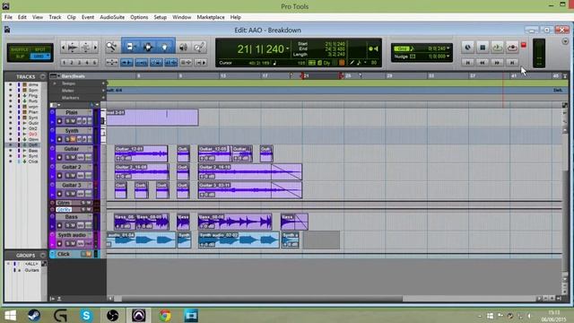Mute the Click track
Viewport: 574px width, 323px height.
pyautogui.click(x=89, y=254)
